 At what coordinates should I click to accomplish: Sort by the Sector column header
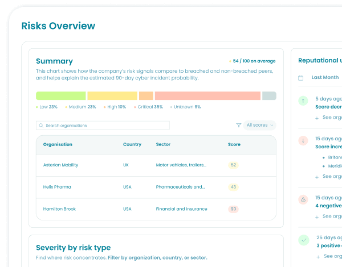163,144
